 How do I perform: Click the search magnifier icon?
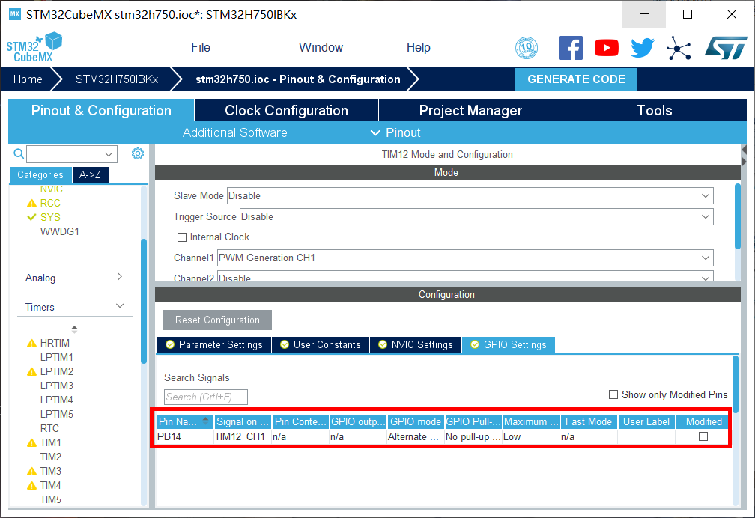click(19, 153)
